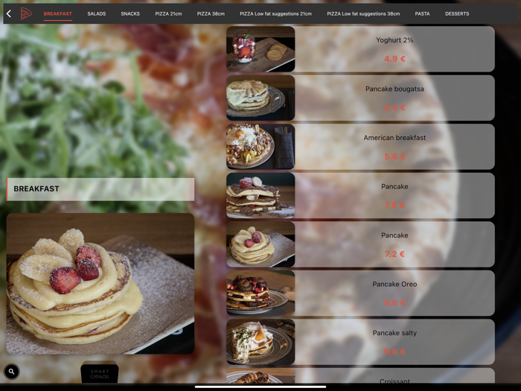Tap the Smart Catalog badge
This screenshot has width=521, height=391.
[100, 372]
